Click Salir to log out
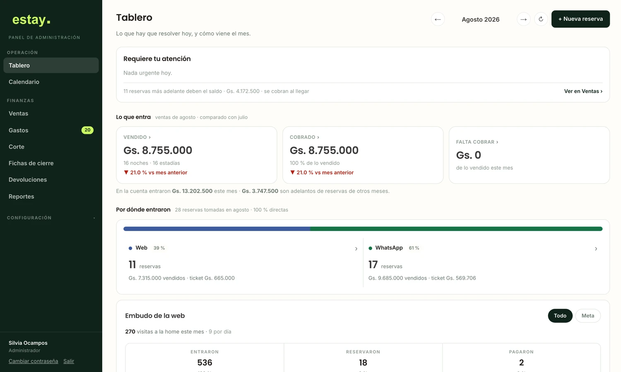 [69, 361]
